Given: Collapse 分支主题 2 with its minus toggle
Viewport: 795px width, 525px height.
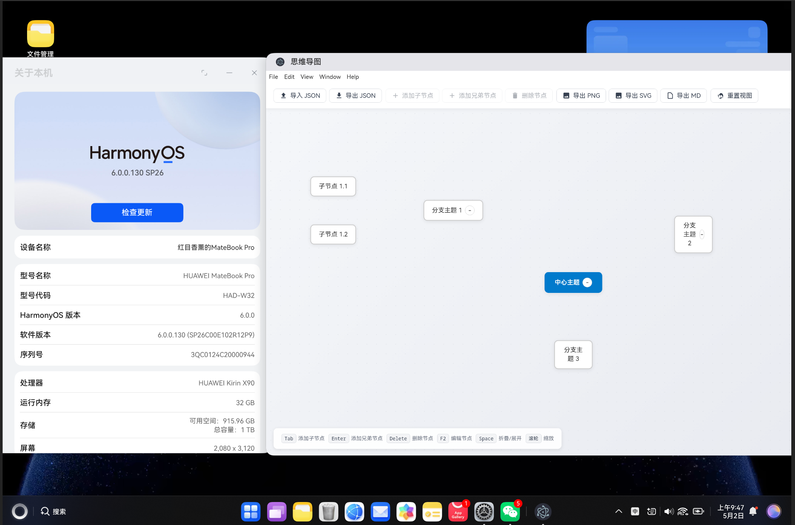Looking at the screenshot, I should pyautogui.click(x=702, y=234).
